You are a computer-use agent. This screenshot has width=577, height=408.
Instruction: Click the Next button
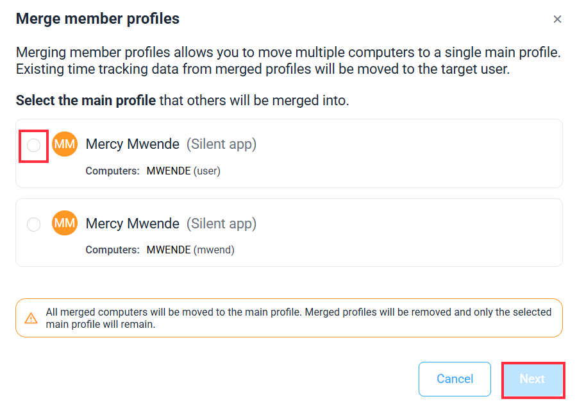click(532, 379)
